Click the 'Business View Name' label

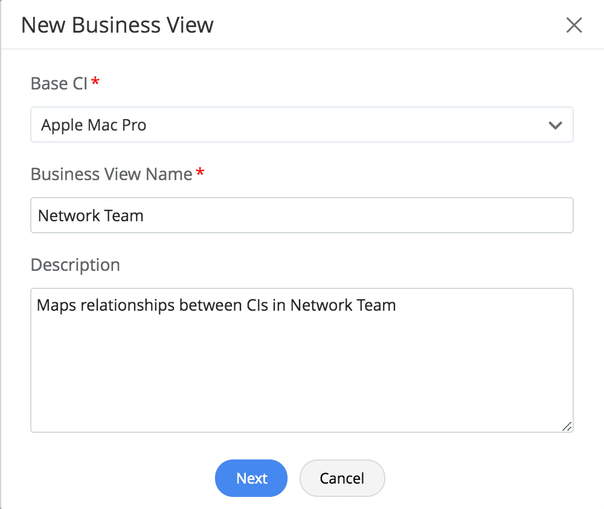point(111,174)
